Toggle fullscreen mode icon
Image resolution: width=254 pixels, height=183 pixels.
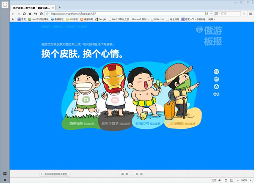coord(226,180)
